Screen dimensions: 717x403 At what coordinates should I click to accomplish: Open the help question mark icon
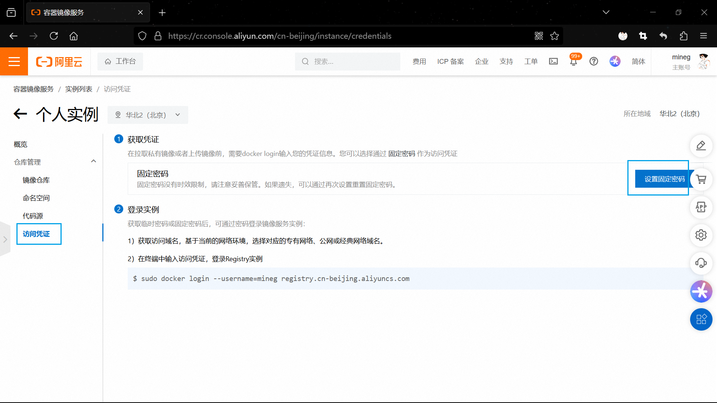coord(593,61)
